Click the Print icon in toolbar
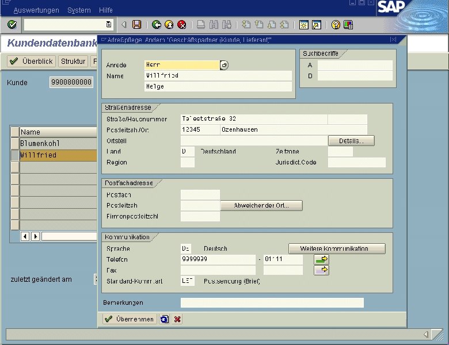 click(x=201, y=25)
